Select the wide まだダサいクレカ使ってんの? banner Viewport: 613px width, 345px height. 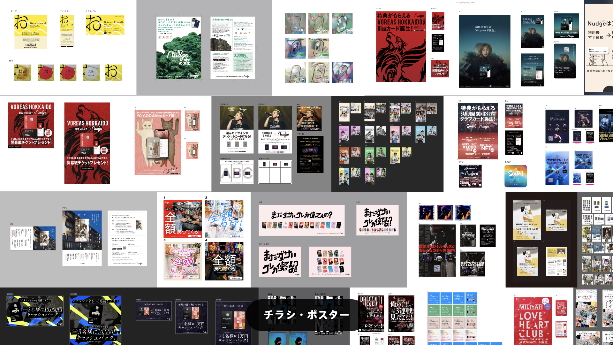point(301,220)
